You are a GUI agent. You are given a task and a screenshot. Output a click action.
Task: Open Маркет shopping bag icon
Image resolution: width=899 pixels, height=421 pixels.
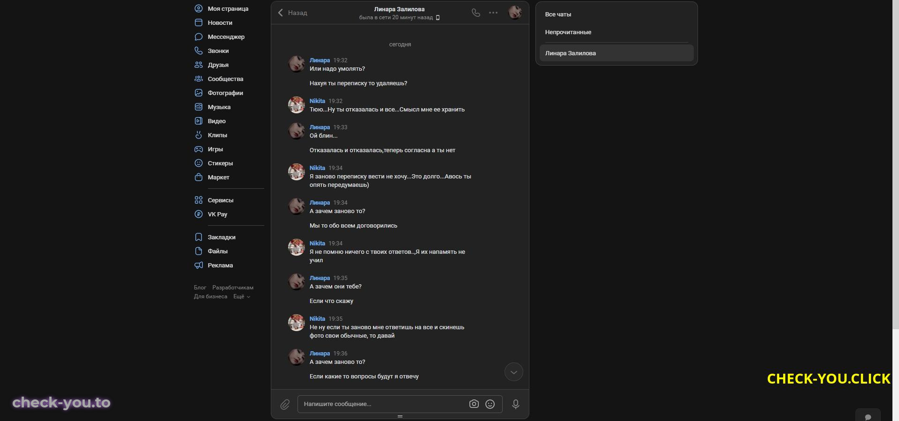(199, 177)
